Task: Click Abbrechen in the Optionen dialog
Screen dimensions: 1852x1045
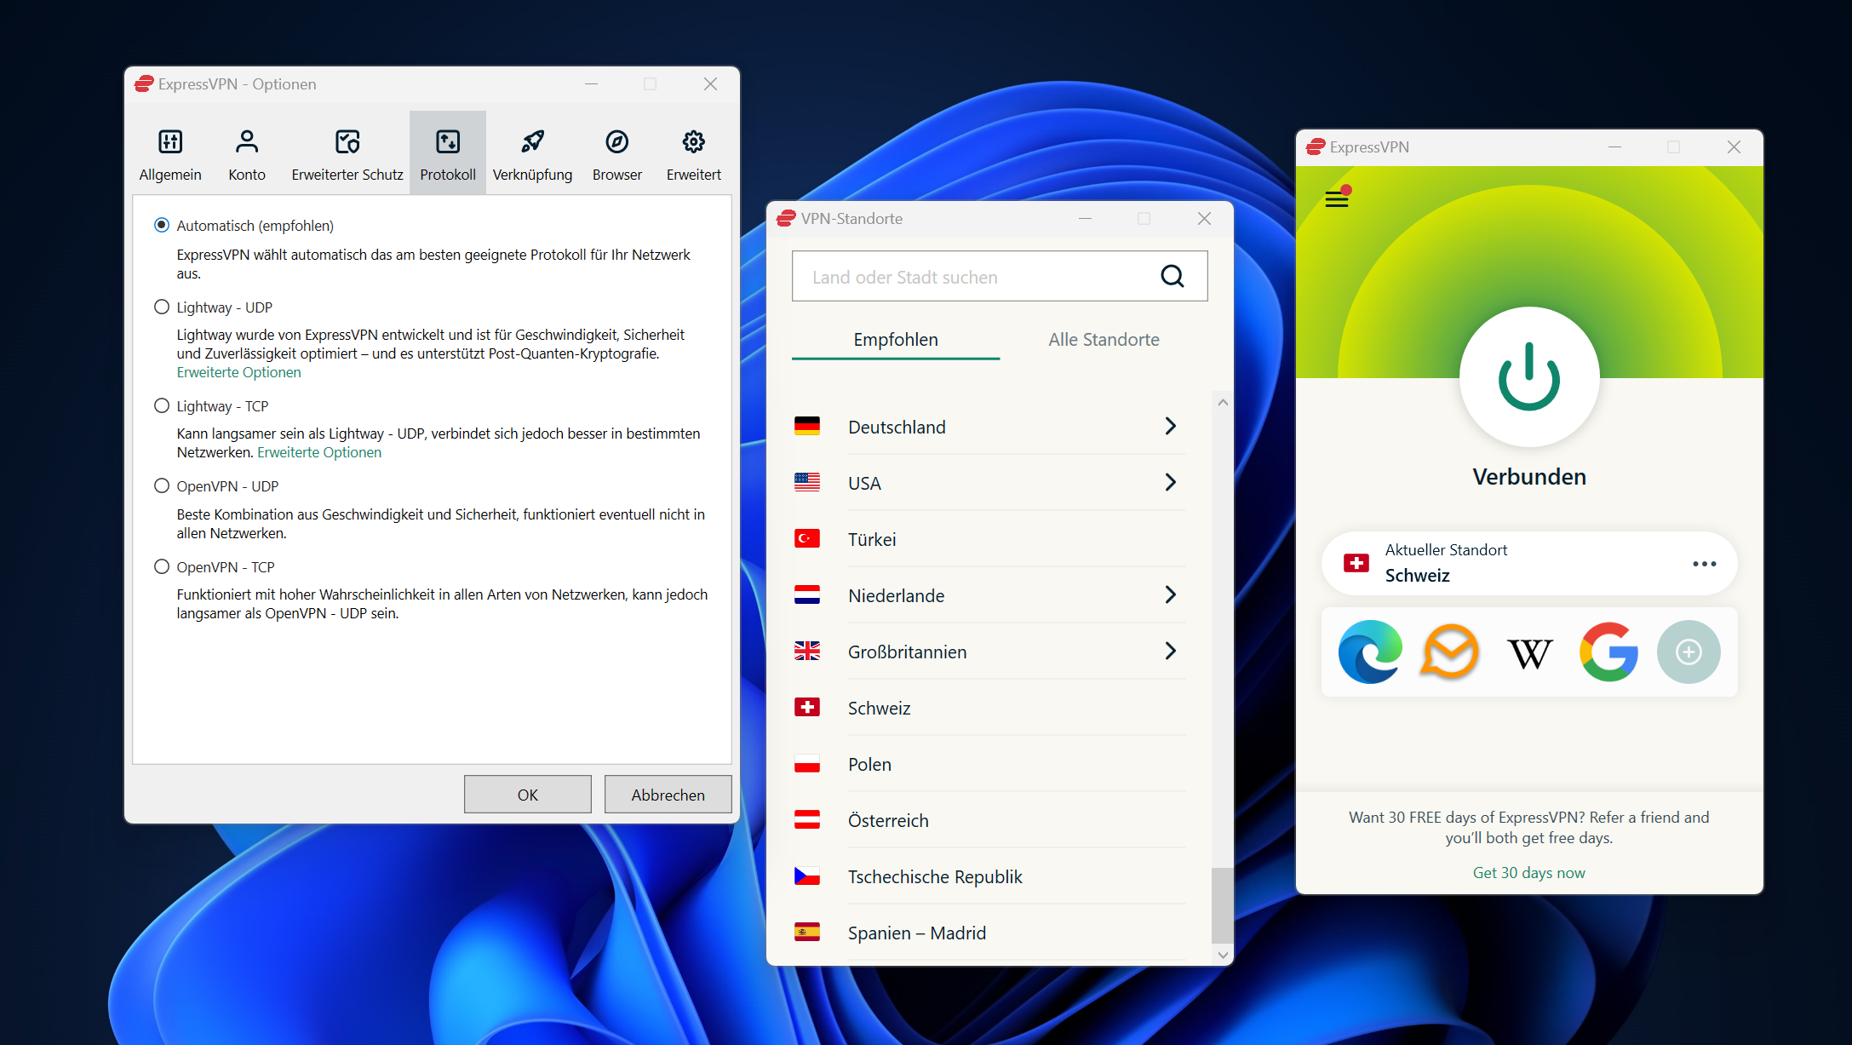Action: [668, 795]
